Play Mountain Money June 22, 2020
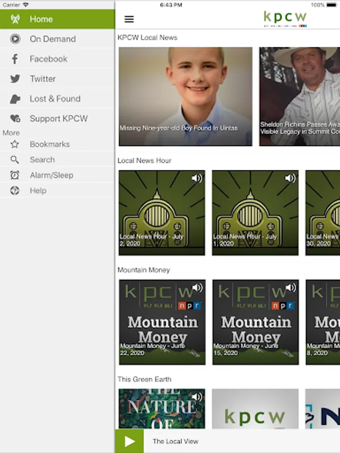The height and width of the screenshot is (453, 340). pyautogui.click(x=162, y=322)
